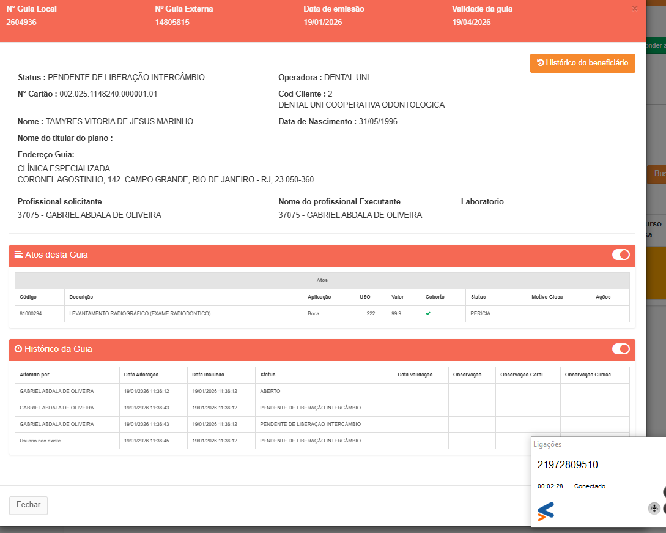This screenshot has width=666, height=533.
Task: Toggle the Histórico da Guia switch
Action: point(621,349)
